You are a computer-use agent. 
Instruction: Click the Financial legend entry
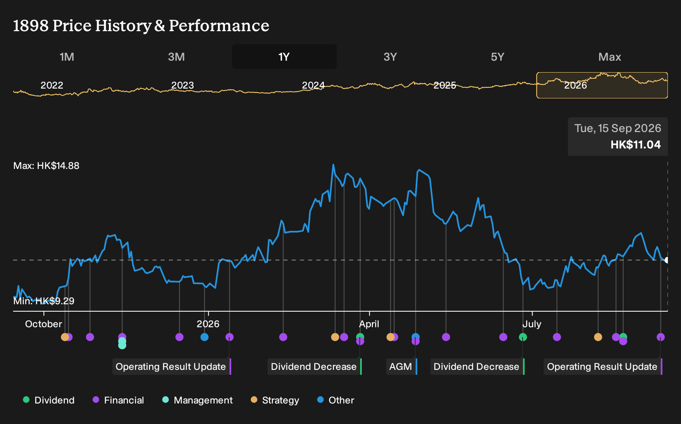click(118, 400)
